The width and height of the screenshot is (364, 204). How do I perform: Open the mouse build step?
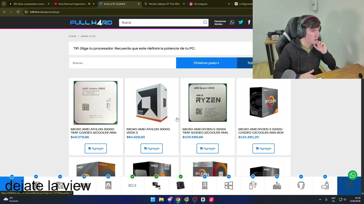[253, 186]
